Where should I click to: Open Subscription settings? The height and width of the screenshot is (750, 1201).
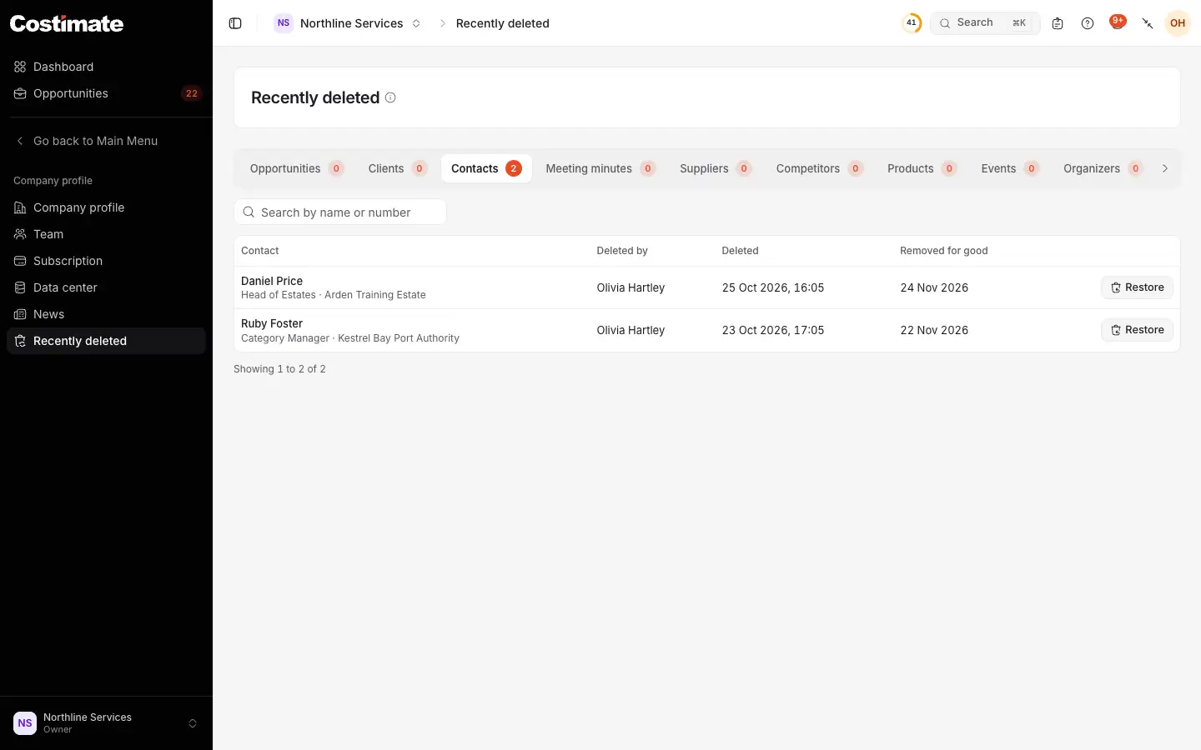tap(107, 261)
